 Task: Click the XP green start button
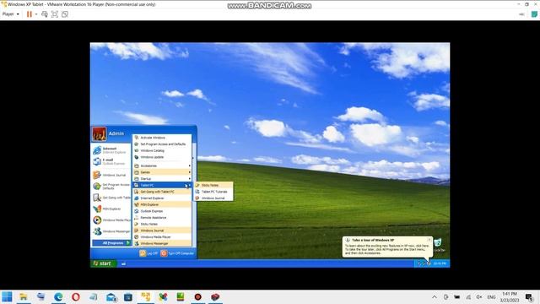tap(103, 263)
